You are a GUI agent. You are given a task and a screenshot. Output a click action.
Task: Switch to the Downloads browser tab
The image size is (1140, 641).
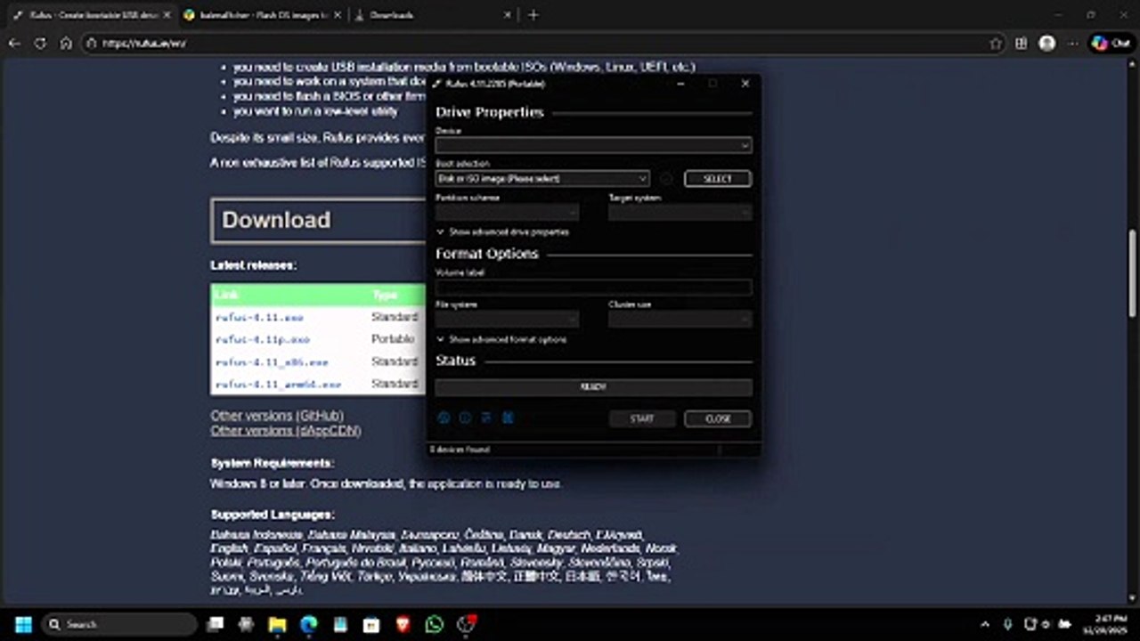[432, 15]
